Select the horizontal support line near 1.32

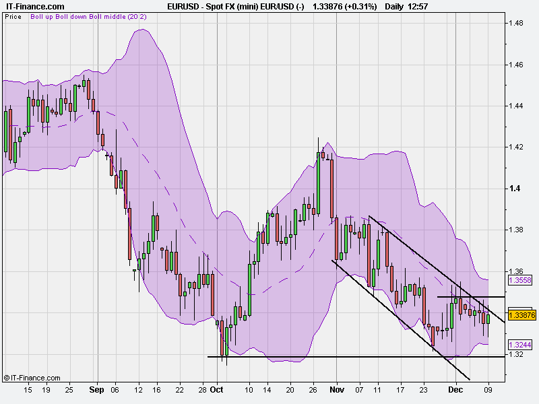356,357
